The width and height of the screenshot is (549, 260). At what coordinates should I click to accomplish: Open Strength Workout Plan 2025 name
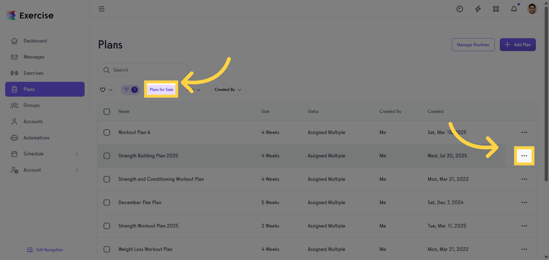[148, 226]
